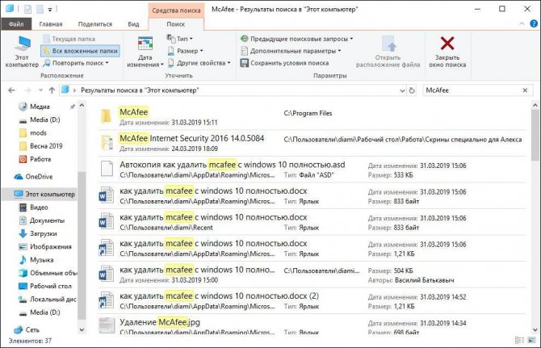Open 'Другие свойства' dropdown
This screenshot has width=541, height=348.
(199, 63)
